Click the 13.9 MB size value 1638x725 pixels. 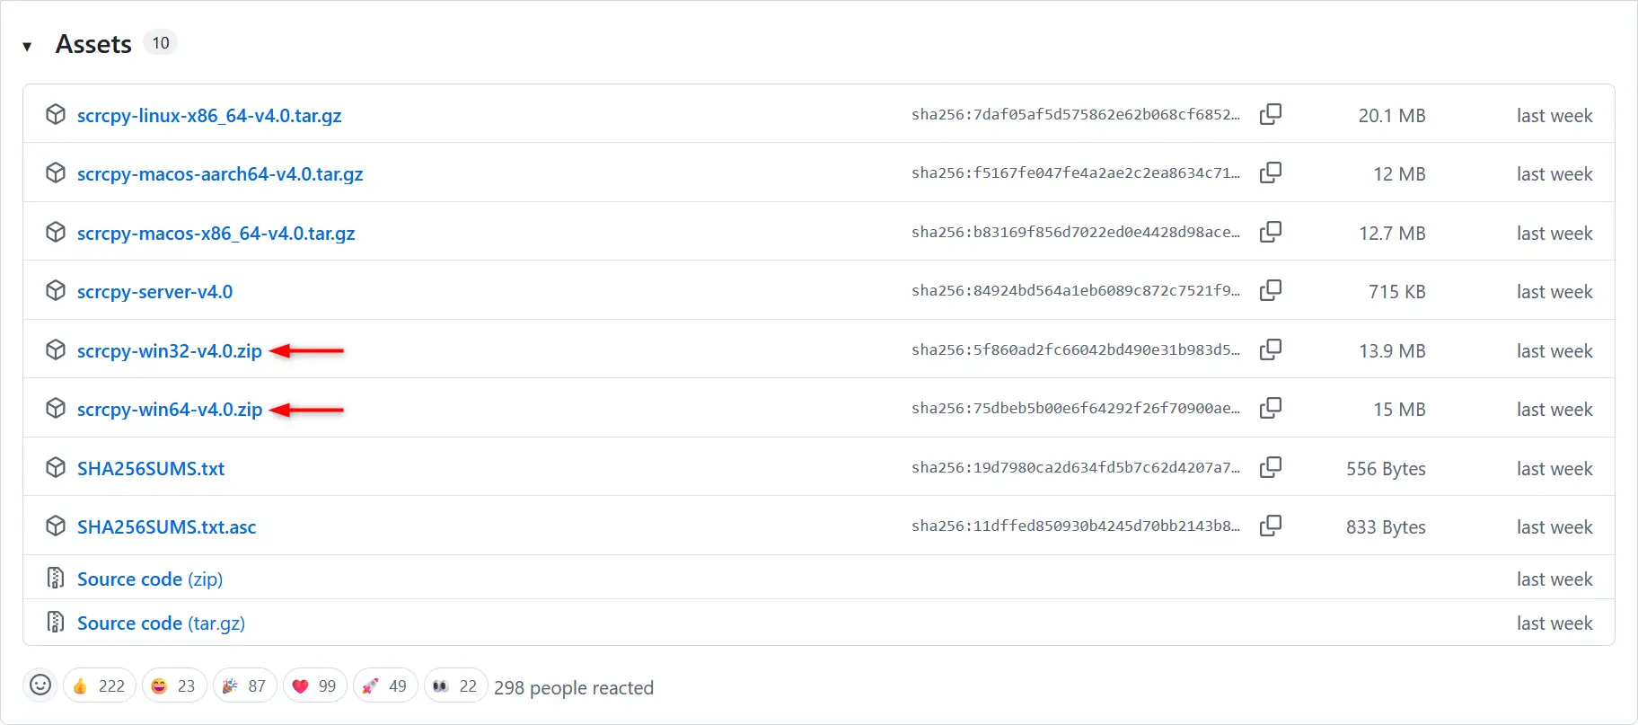coord(1392,350)
